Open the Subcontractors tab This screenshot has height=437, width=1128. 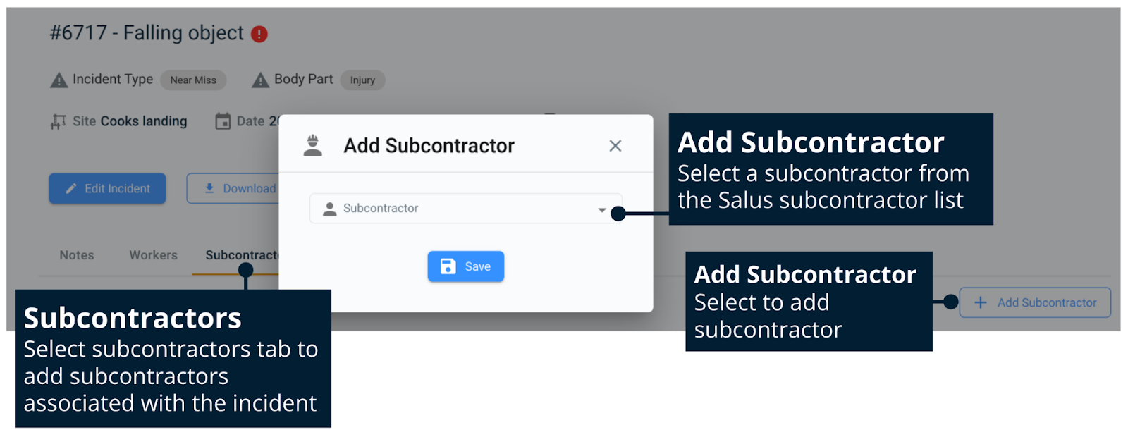coord(240,255)
